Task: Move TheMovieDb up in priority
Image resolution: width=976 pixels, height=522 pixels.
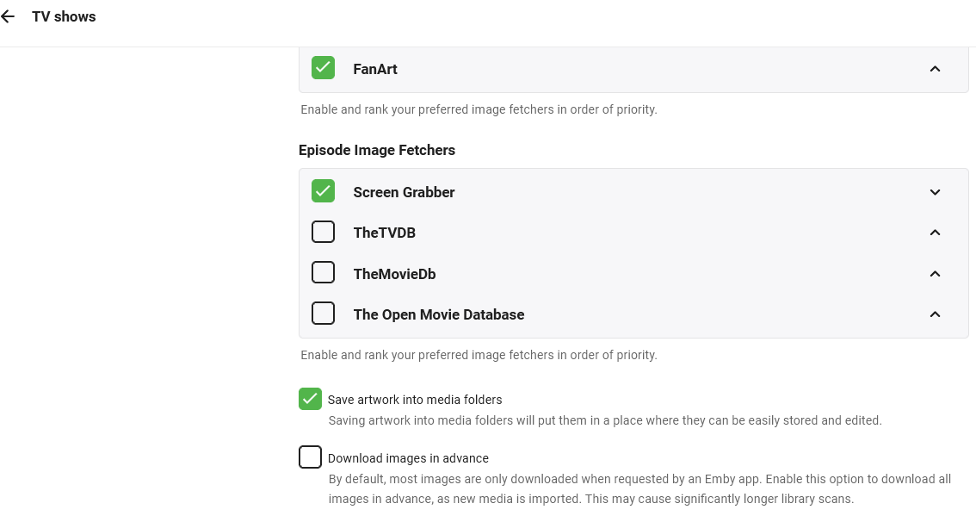Action: 935,274
